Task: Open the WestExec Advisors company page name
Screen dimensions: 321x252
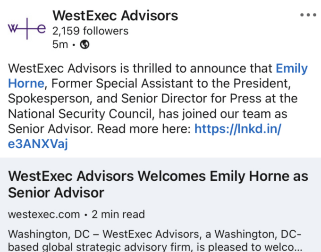Action: pyautogui.click(x=115, y=16)
